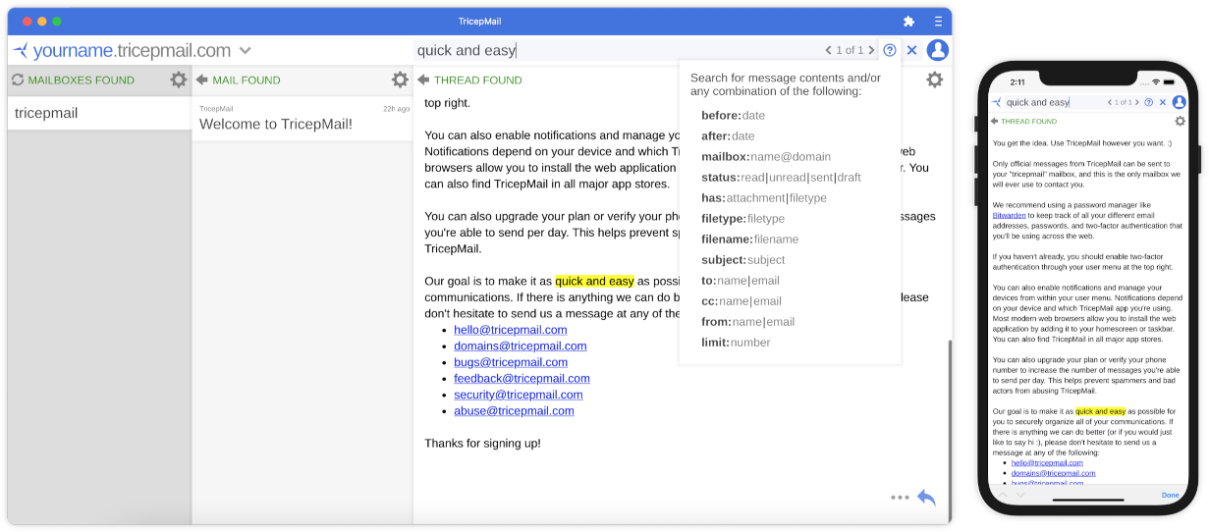1209x532 pixels.
Task: Select limit: search filter option
Action: [x=736, y=342]
